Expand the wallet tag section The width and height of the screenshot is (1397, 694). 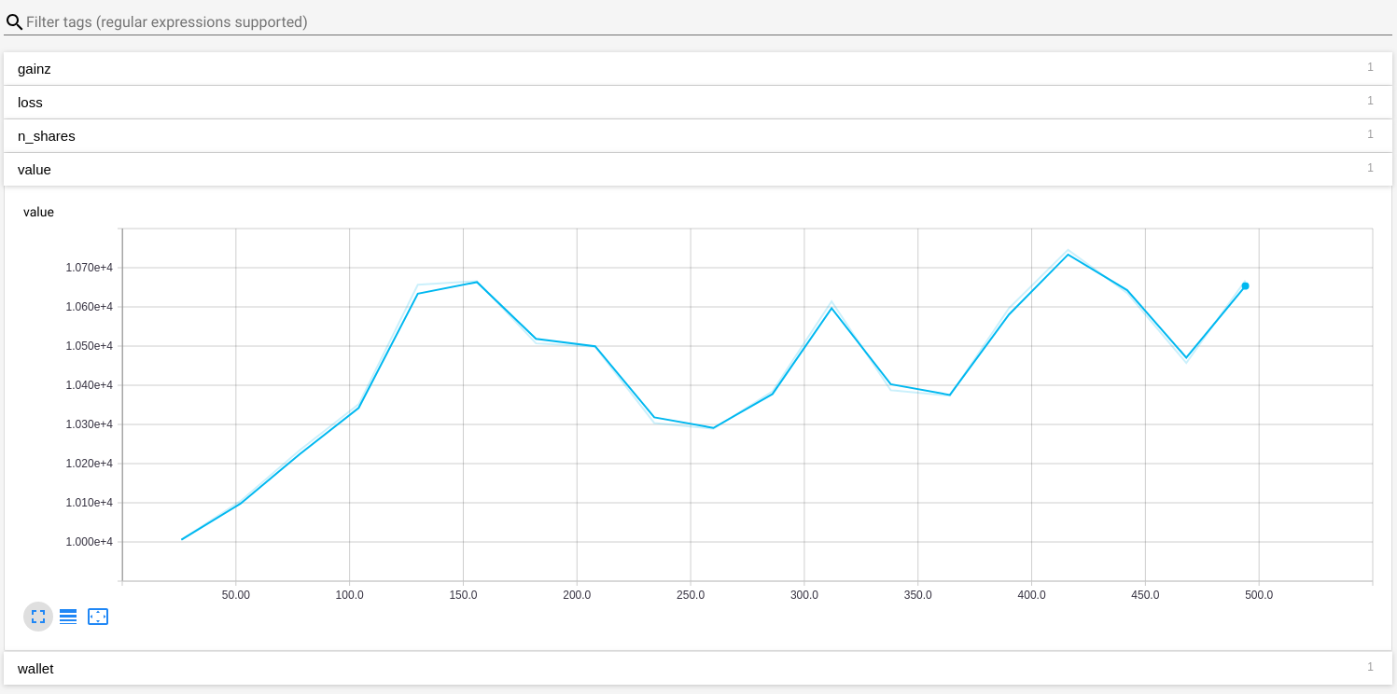(698, 668)
